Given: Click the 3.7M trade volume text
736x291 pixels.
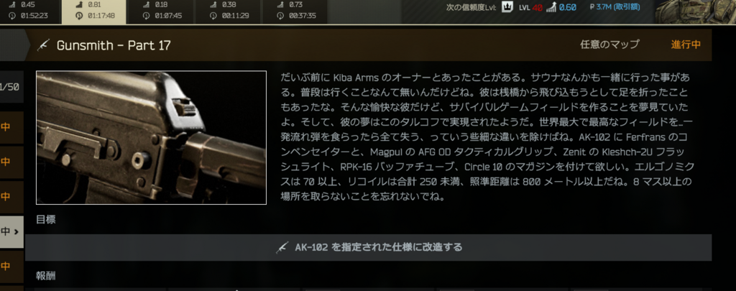Looking at the screenshot, I should 615,7.
